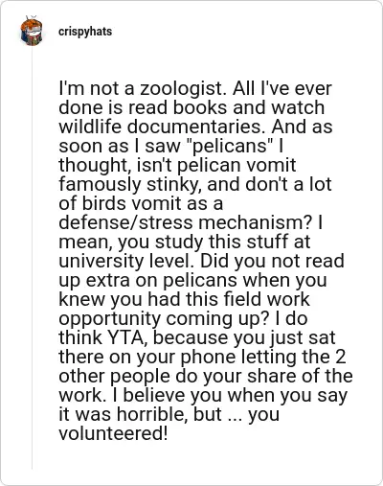Click the opening words "I'm not a"
383x486 pixels.
tap(97, 88)
